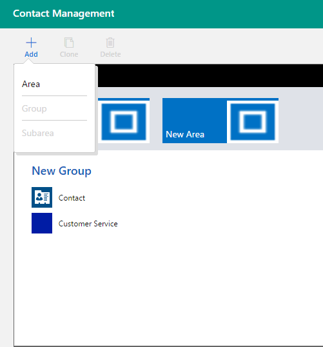Select the Customer Service subarea text
323x347 pixels.
(88, 224)
